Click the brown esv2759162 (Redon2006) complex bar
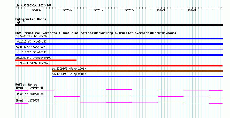The image size is (230, 118). [137, 71]
